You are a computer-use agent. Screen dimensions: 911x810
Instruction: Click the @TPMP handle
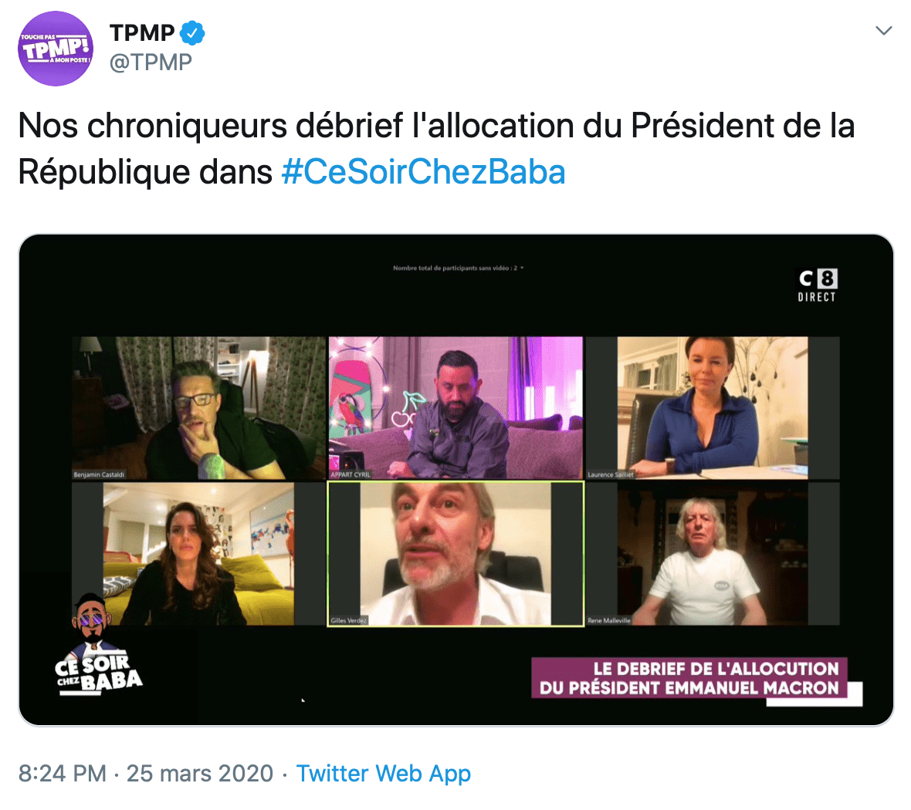tap(151, 62)
